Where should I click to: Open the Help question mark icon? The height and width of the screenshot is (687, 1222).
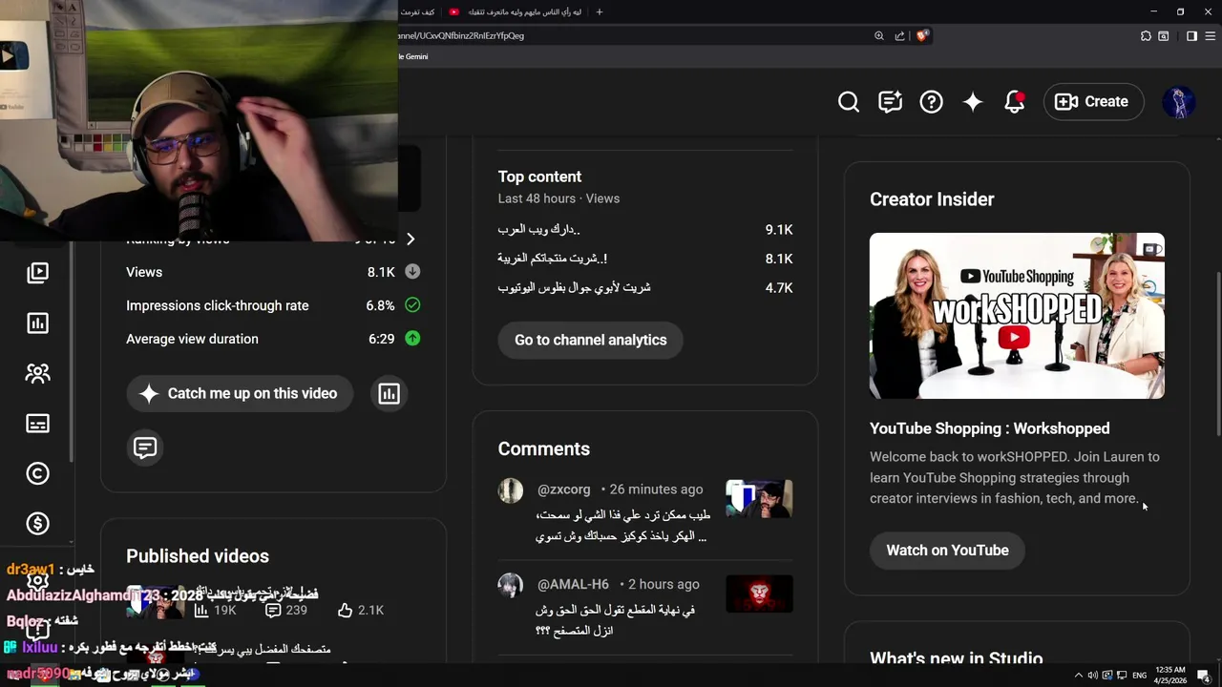[x=931, y=101]
